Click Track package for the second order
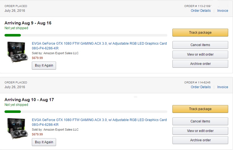The image size is (233, 150). (x=200, y=109)
